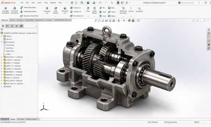
Task: Open the Hole Wizard tool
Action: click(56, 11)
